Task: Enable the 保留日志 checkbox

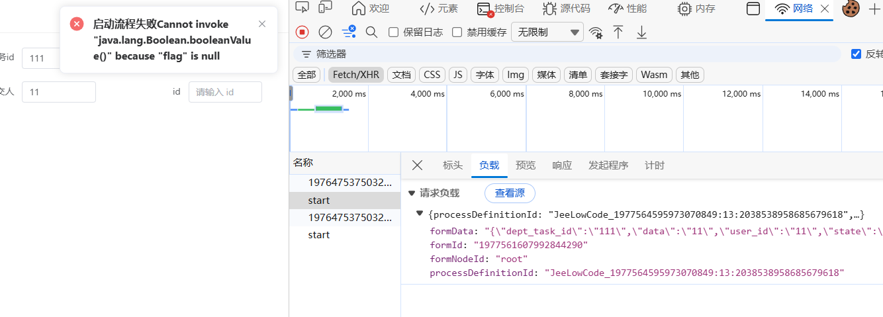Action: (393, 32)
